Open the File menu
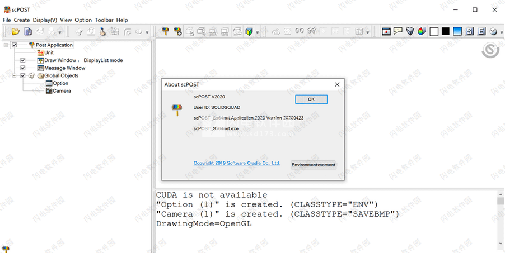The height and width of the screenshot is (253, 505). [7, 20]
